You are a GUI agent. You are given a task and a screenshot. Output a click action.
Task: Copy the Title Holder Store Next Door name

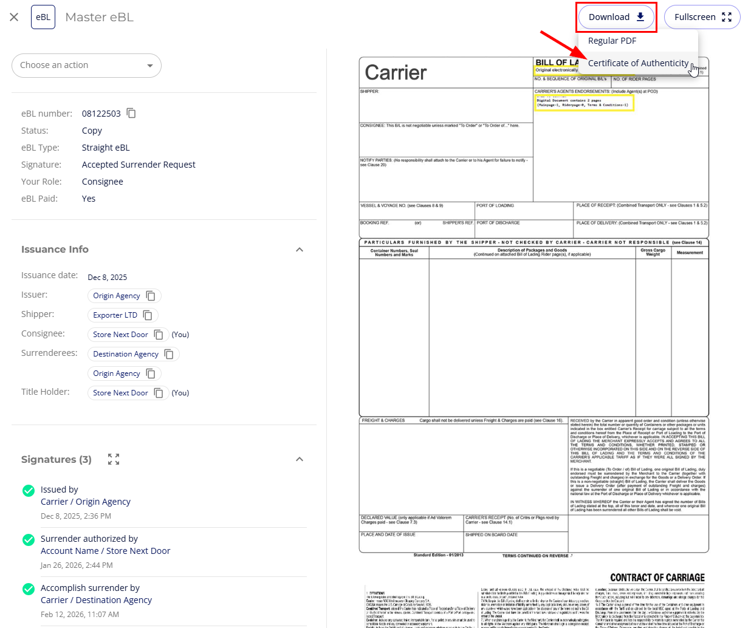coord(159,393)
